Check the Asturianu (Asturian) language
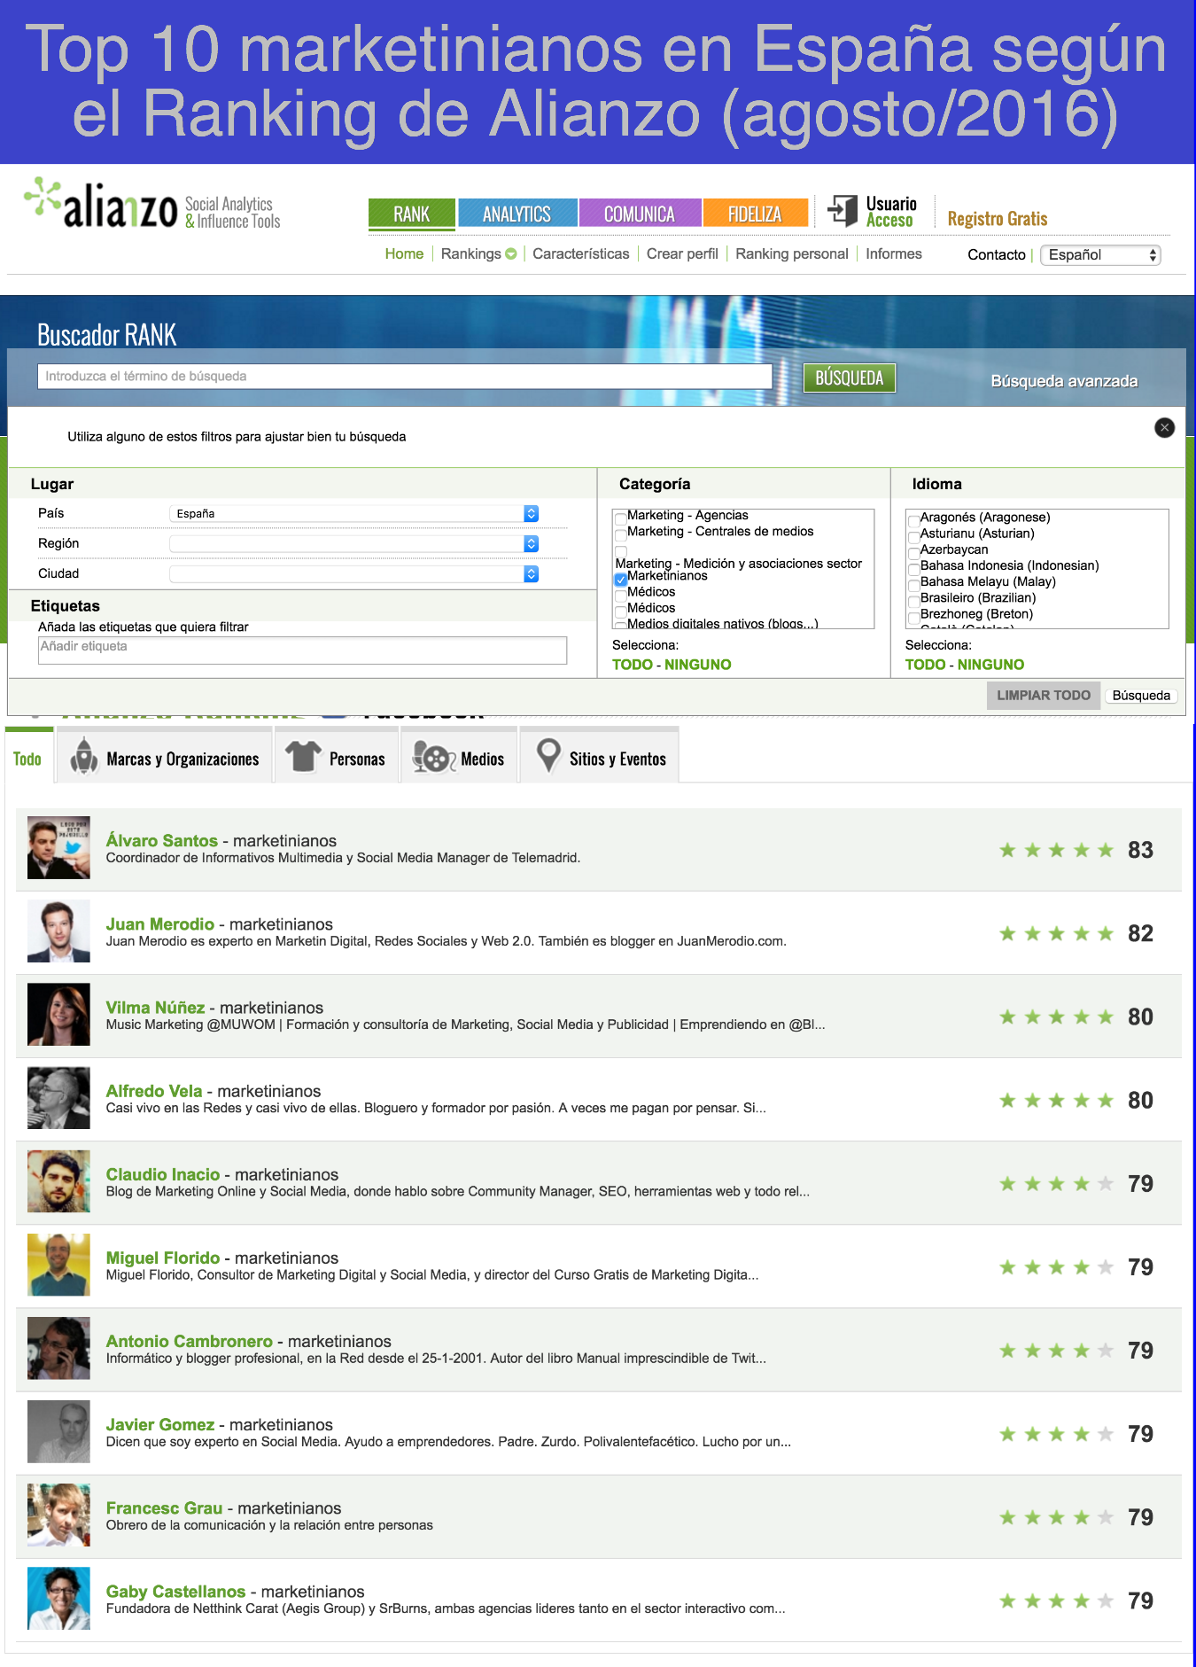 [x=914, y=536]
